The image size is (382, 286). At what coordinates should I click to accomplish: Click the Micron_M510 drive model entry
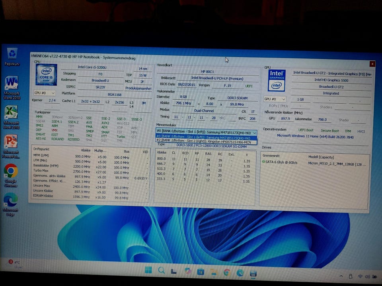click(337, 164)
